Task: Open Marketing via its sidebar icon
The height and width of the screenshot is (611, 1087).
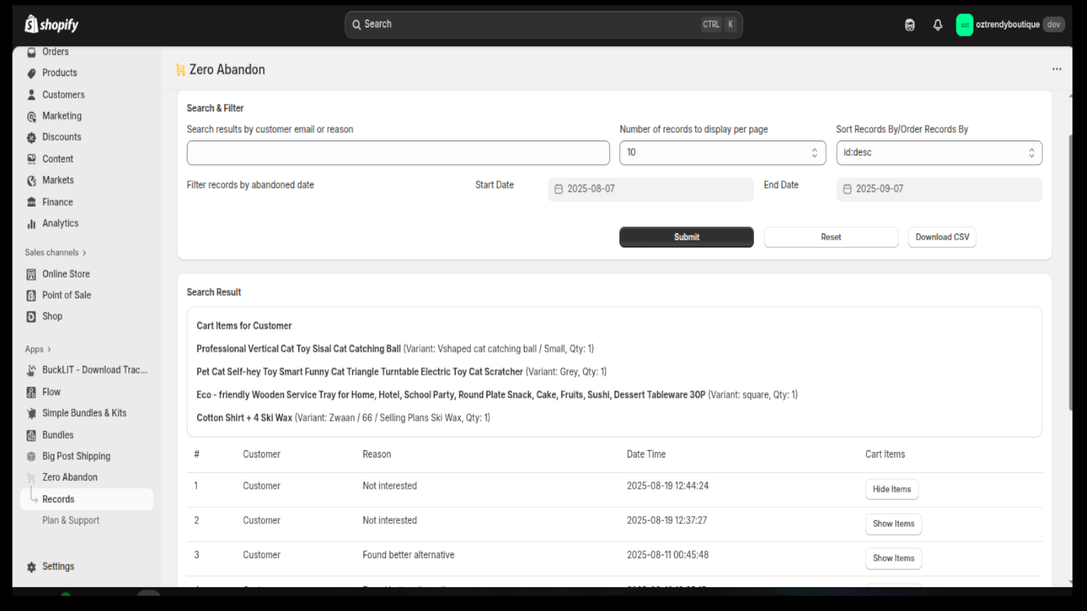Action: tap(31, 117)
